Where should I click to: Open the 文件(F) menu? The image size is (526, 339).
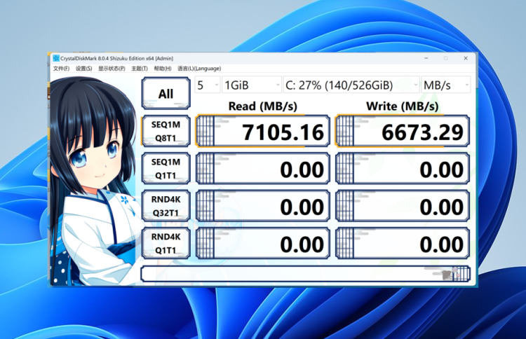coord(61,69)
